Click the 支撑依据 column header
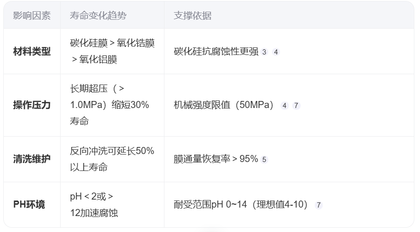 click(x=193, y=15)
